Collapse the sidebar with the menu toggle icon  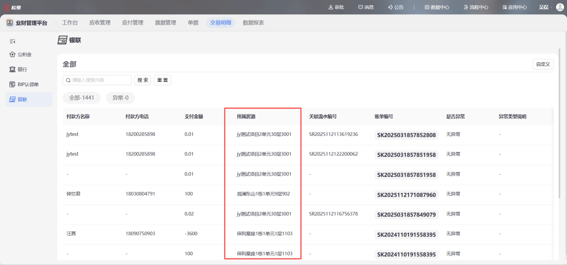[12, 41]
